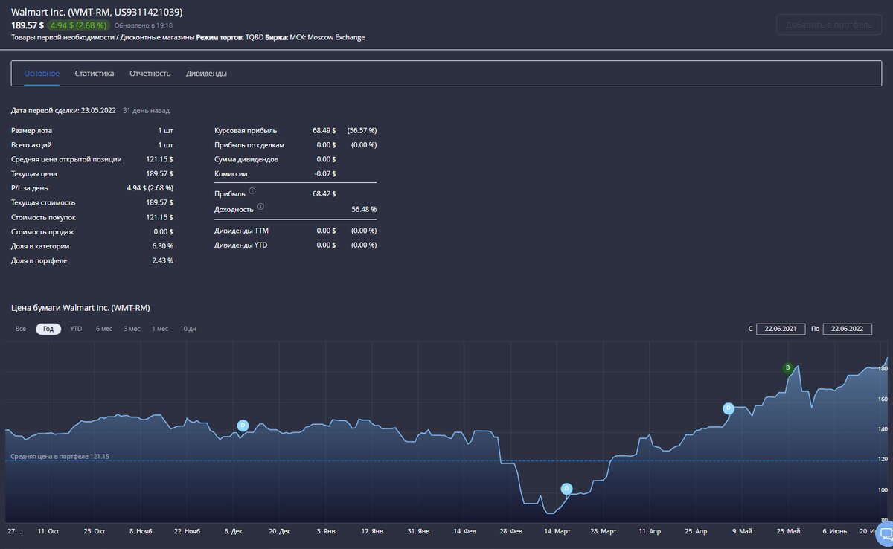Click the Добавить в портфель button
The height and width of the screenshot is (549, 893).
point(829,25)
